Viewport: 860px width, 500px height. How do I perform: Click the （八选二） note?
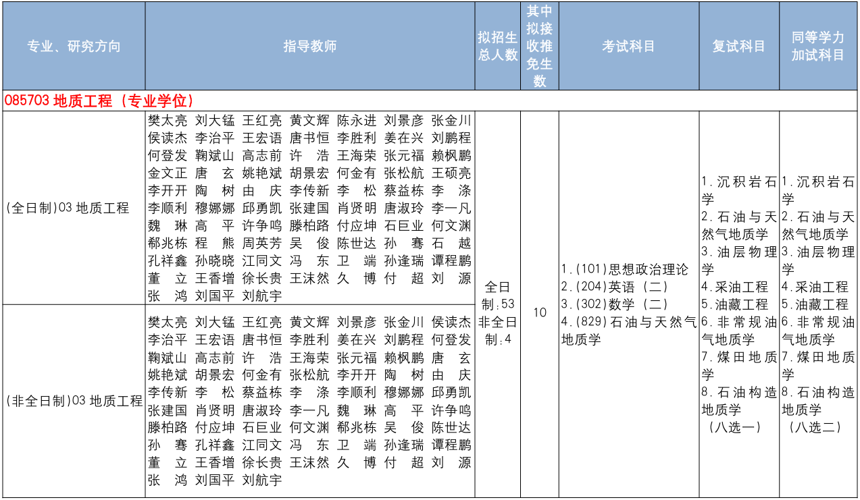coord(815,427)
